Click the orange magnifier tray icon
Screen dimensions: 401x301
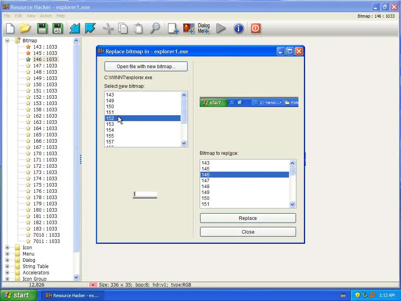coord(372,295)
